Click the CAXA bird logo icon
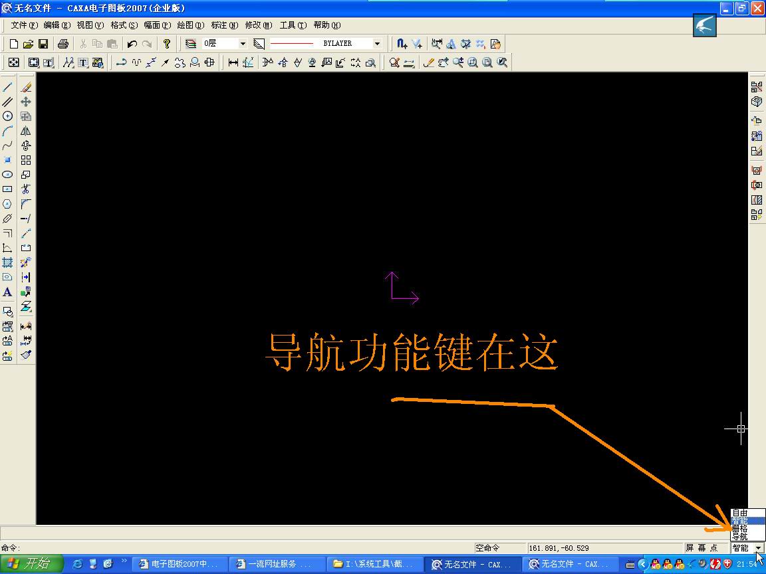Screen dimensions: 766x574 click(x=704, y=25)
